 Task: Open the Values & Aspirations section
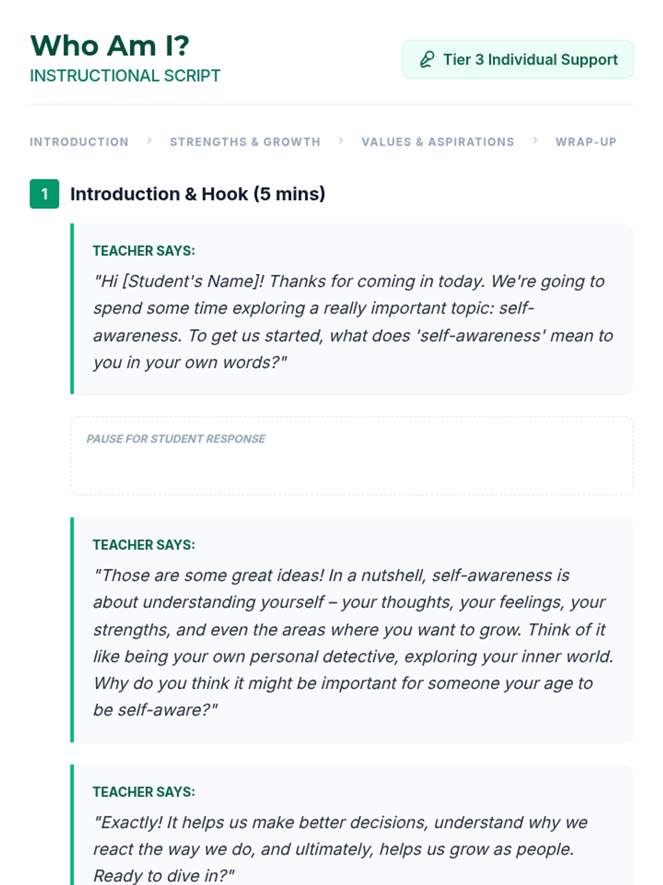(438, 142)
